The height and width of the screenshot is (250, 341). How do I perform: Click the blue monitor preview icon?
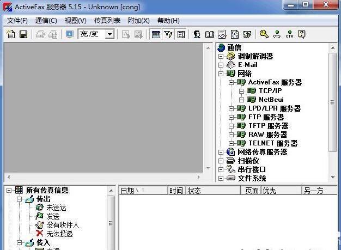coord(70,34)
